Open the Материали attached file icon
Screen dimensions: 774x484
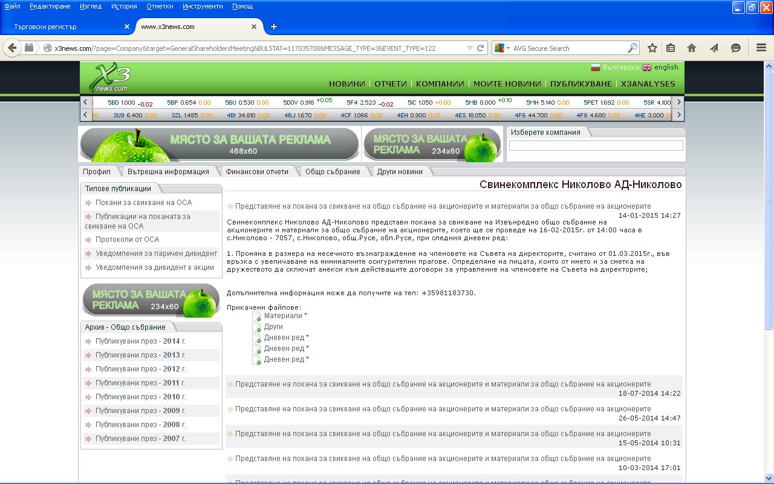pos(257,316)
